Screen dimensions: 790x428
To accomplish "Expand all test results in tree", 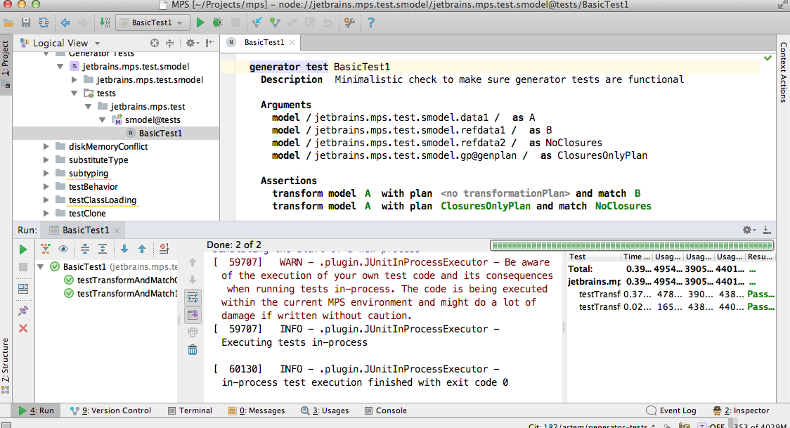I will point(103,249).
